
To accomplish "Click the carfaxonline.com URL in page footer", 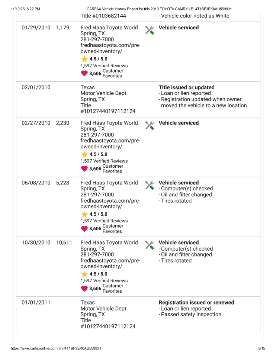I will point(56,348).
